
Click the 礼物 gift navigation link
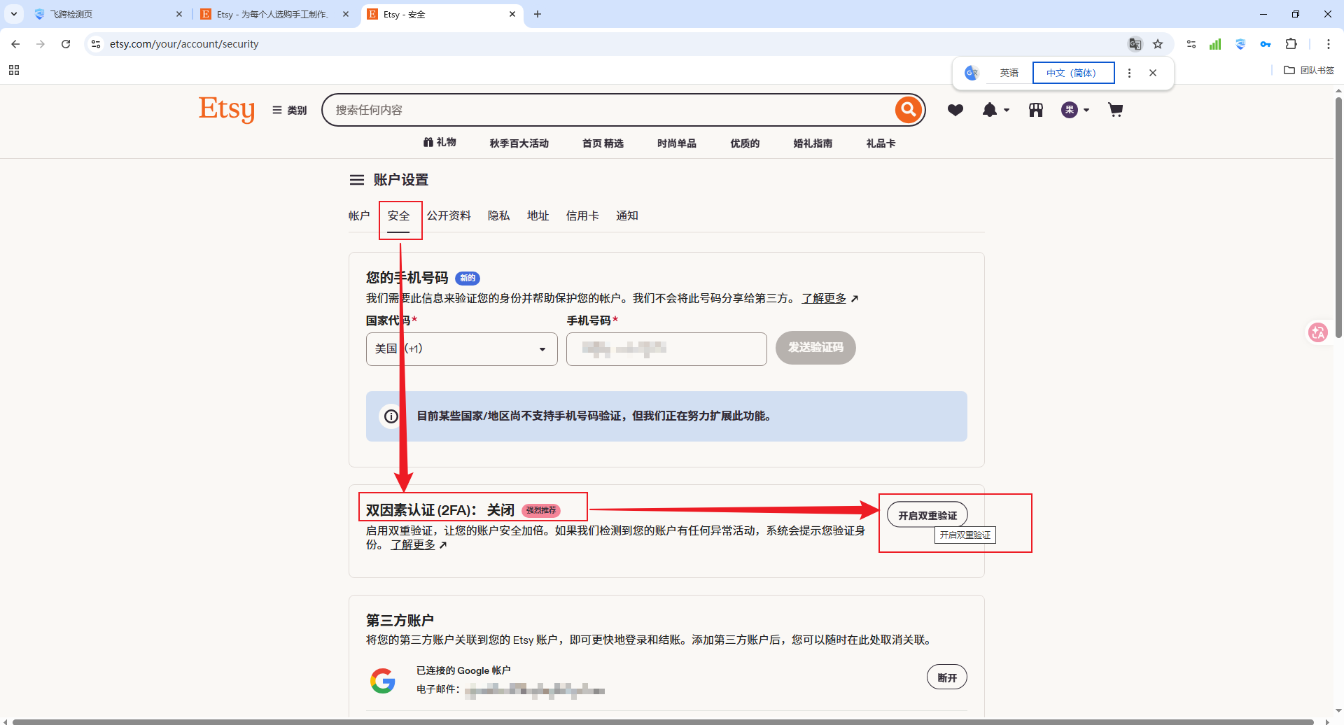pos(440,143)
